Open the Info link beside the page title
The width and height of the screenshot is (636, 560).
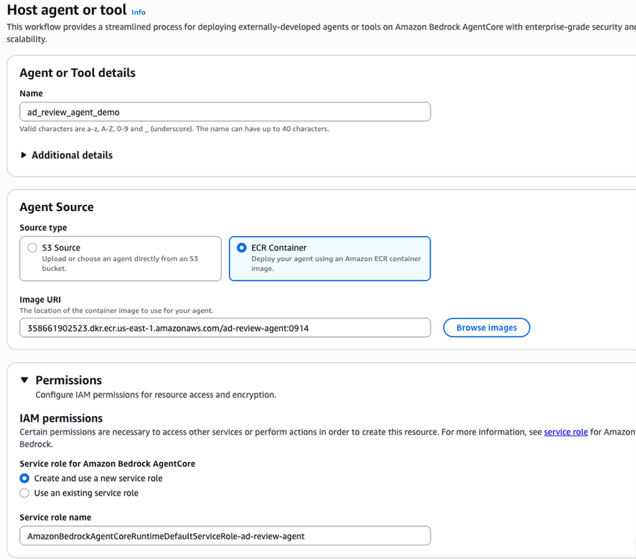pos(138,12)
